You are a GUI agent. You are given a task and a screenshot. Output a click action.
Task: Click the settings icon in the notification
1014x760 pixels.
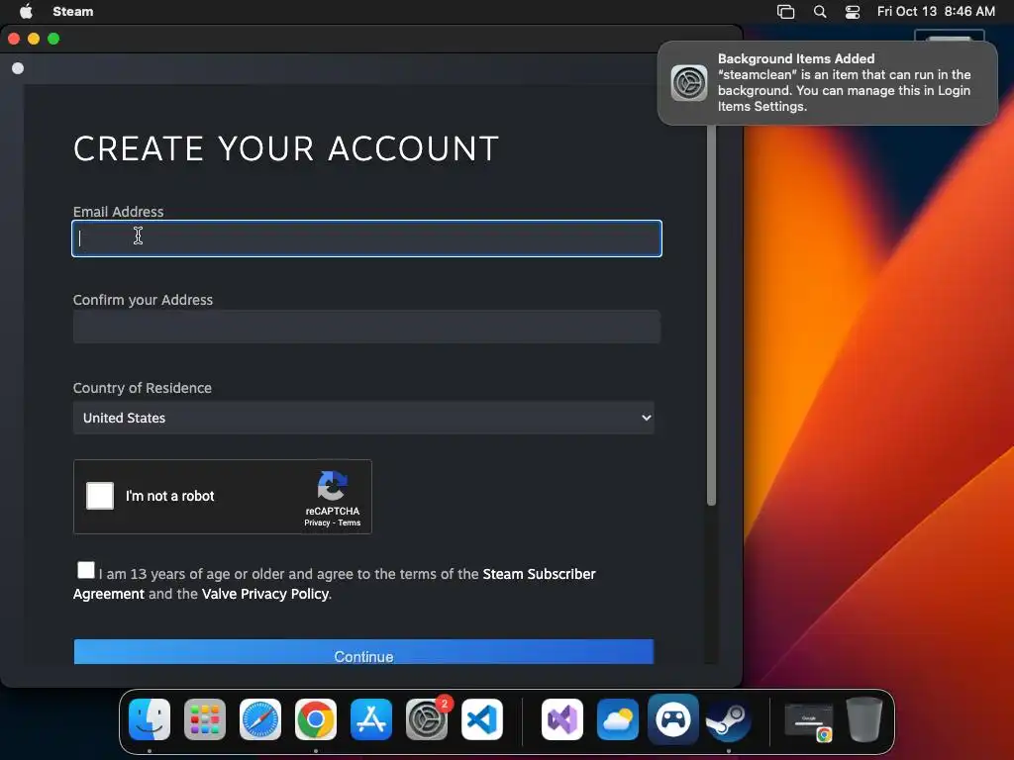pyautogui.click(x=689, y=83)
